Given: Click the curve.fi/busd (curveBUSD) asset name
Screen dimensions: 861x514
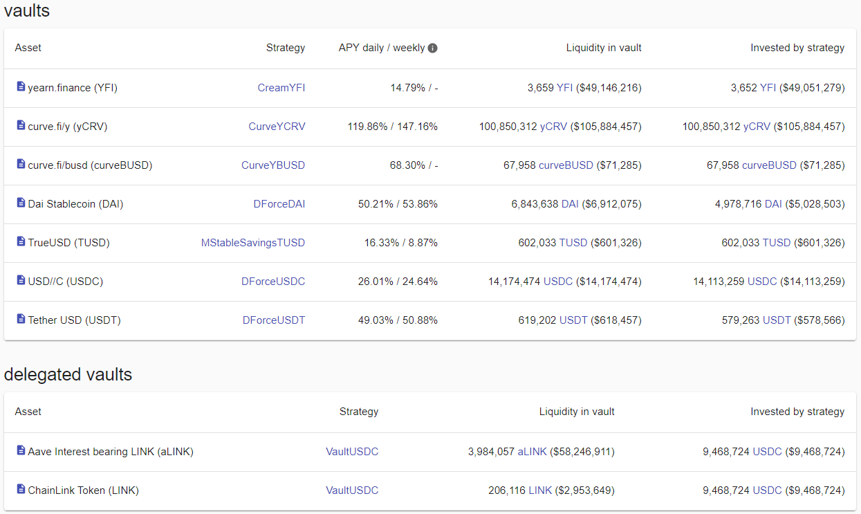Looking at the screenshot, I should [x=90, y=165].
